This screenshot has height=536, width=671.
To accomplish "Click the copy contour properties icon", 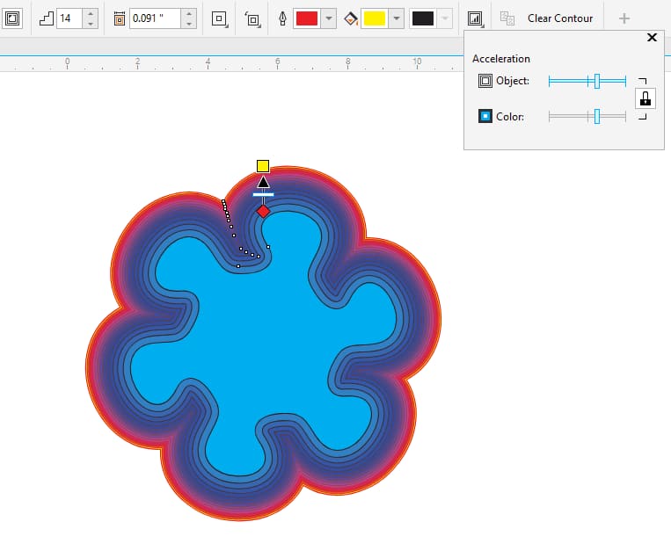I will pyautogui.click(x=507, y=18).
